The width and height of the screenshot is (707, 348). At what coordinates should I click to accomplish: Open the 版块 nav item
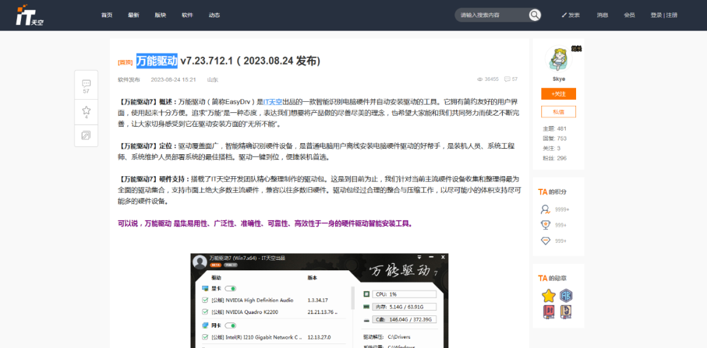point(160,15)
